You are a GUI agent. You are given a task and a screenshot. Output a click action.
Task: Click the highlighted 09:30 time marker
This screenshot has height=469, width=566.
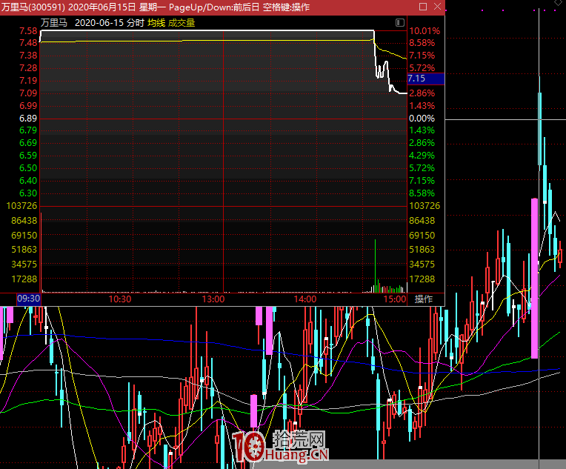pyautogui.click(x=28, y=299)
